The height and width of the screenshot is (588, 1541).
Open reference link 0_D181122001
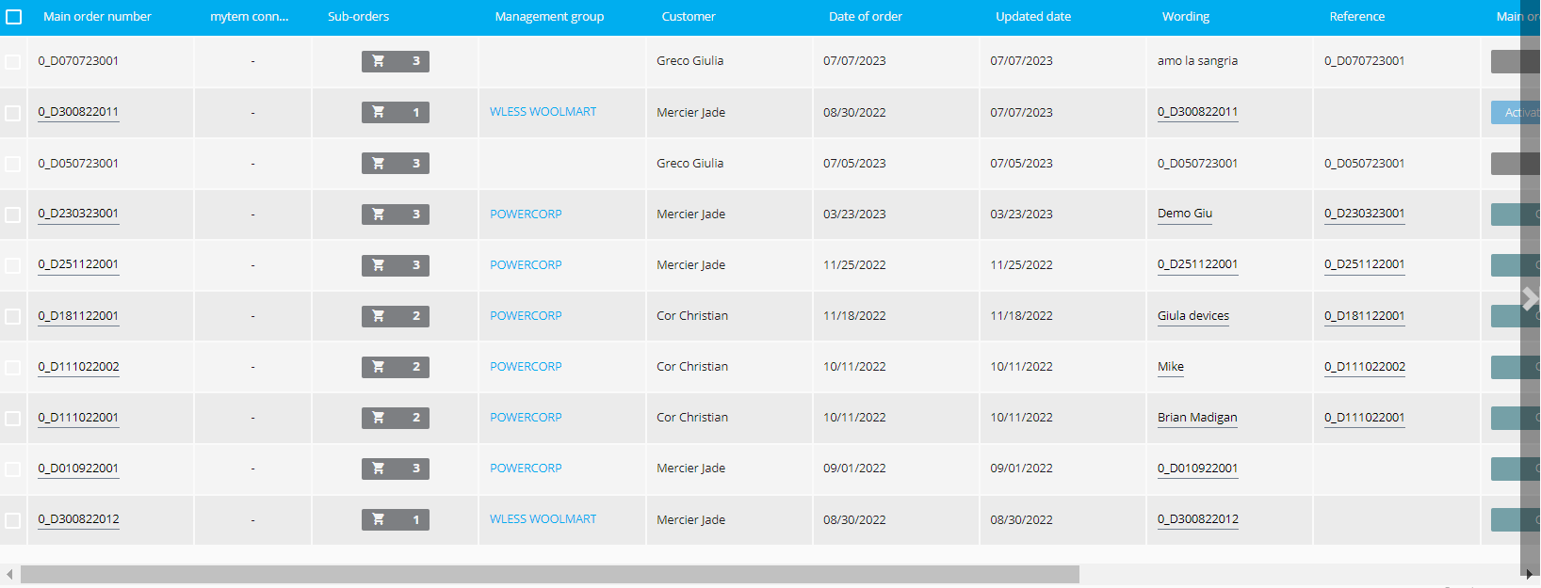coord(1364,315)
